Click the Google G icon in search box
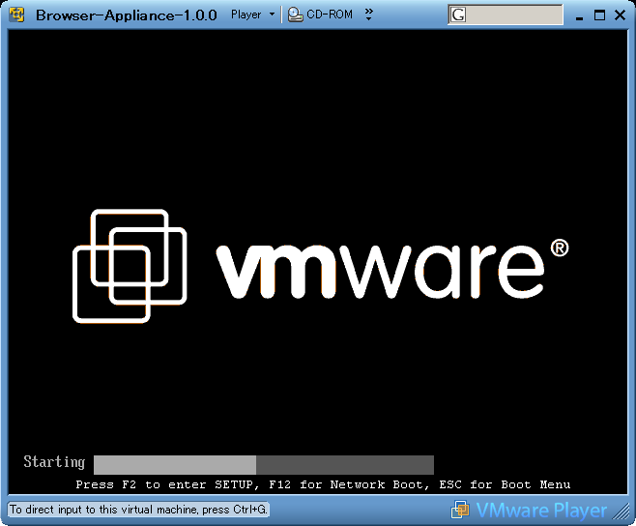 point(458,15)
